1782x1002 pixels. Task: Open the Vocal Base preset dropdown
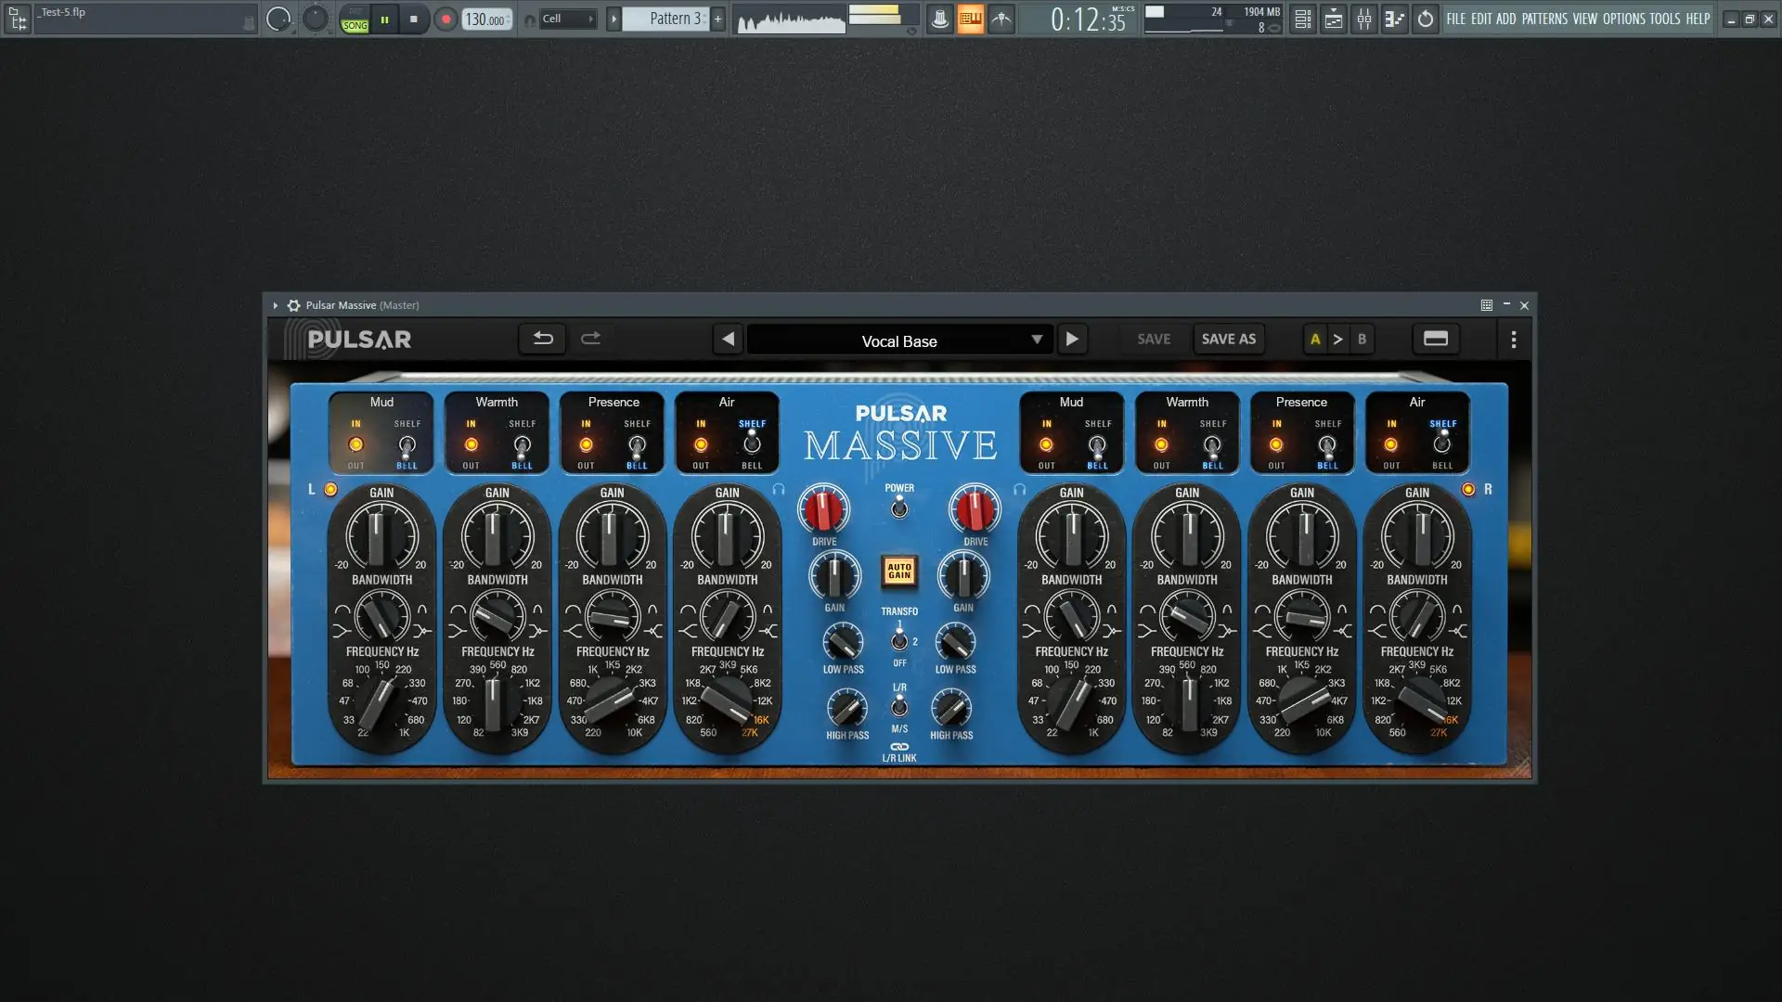click(x=899, y=340)
